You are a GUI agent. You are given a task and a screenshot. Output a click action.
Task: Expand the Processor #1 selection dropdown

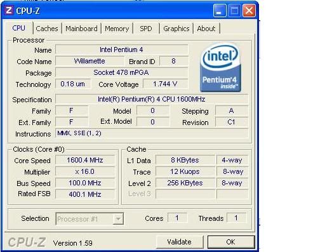118,219
